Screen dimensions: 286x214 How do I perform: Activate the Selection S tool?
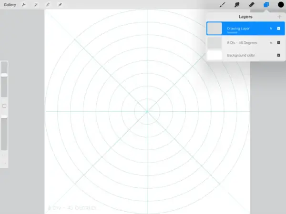tap(48, 5)
